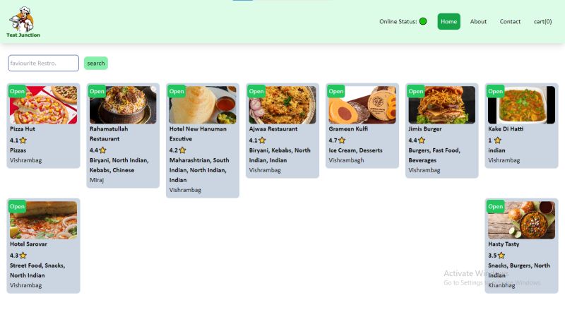The height and width of the screenshot is (317, 565).
Task: Click the green online status indicator
Action: tap(423, 21)
